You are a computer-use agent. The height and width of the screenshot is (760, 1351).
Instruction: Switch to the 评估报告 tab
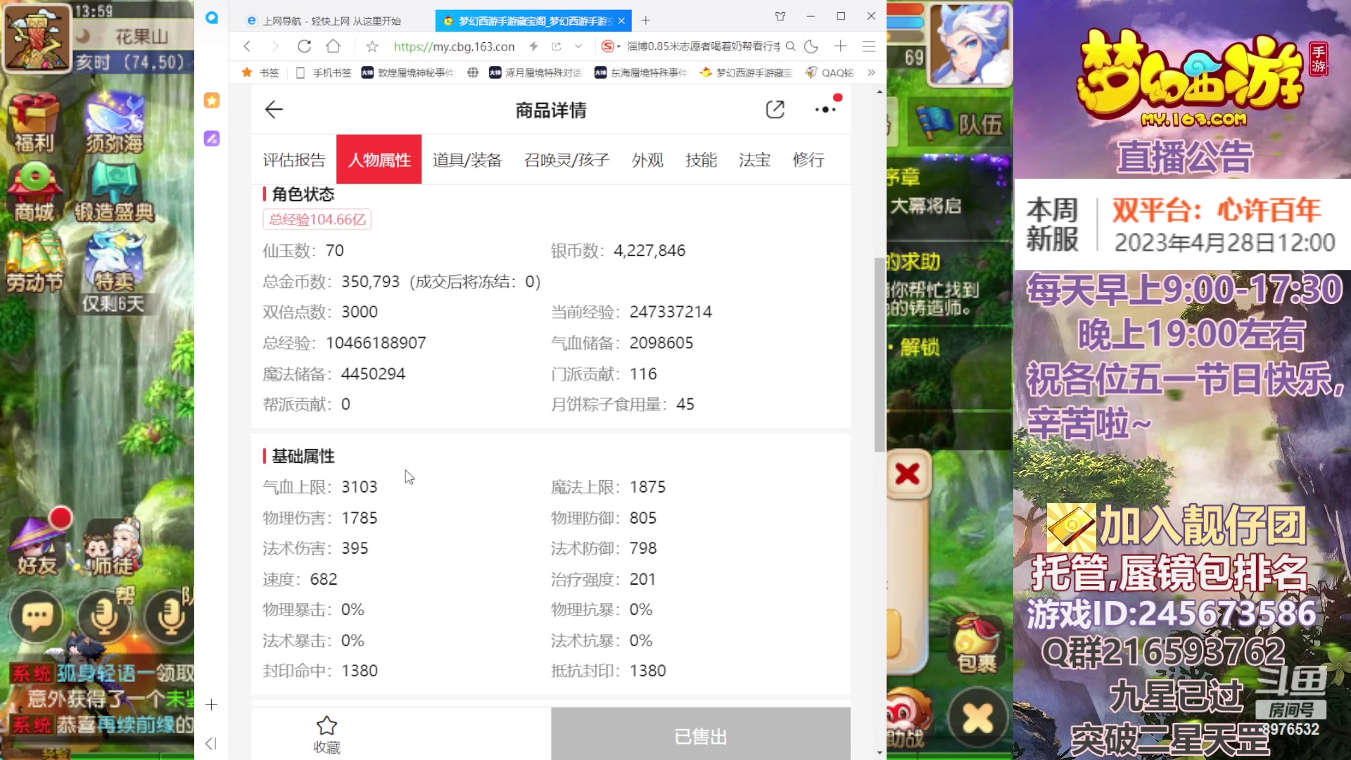[294, 160]
